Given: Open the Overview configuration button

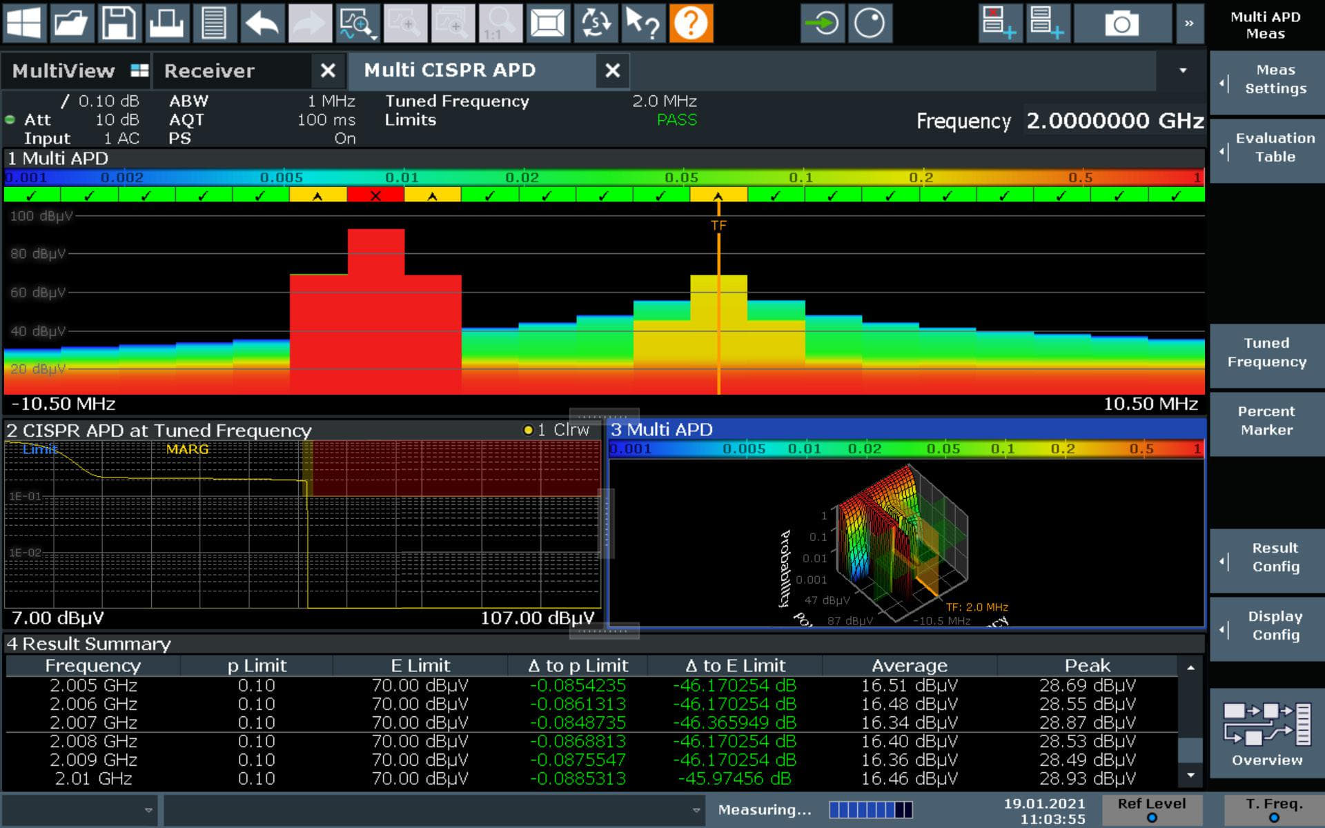Looking at the screenshot, I should click(x=1266, y=733).
